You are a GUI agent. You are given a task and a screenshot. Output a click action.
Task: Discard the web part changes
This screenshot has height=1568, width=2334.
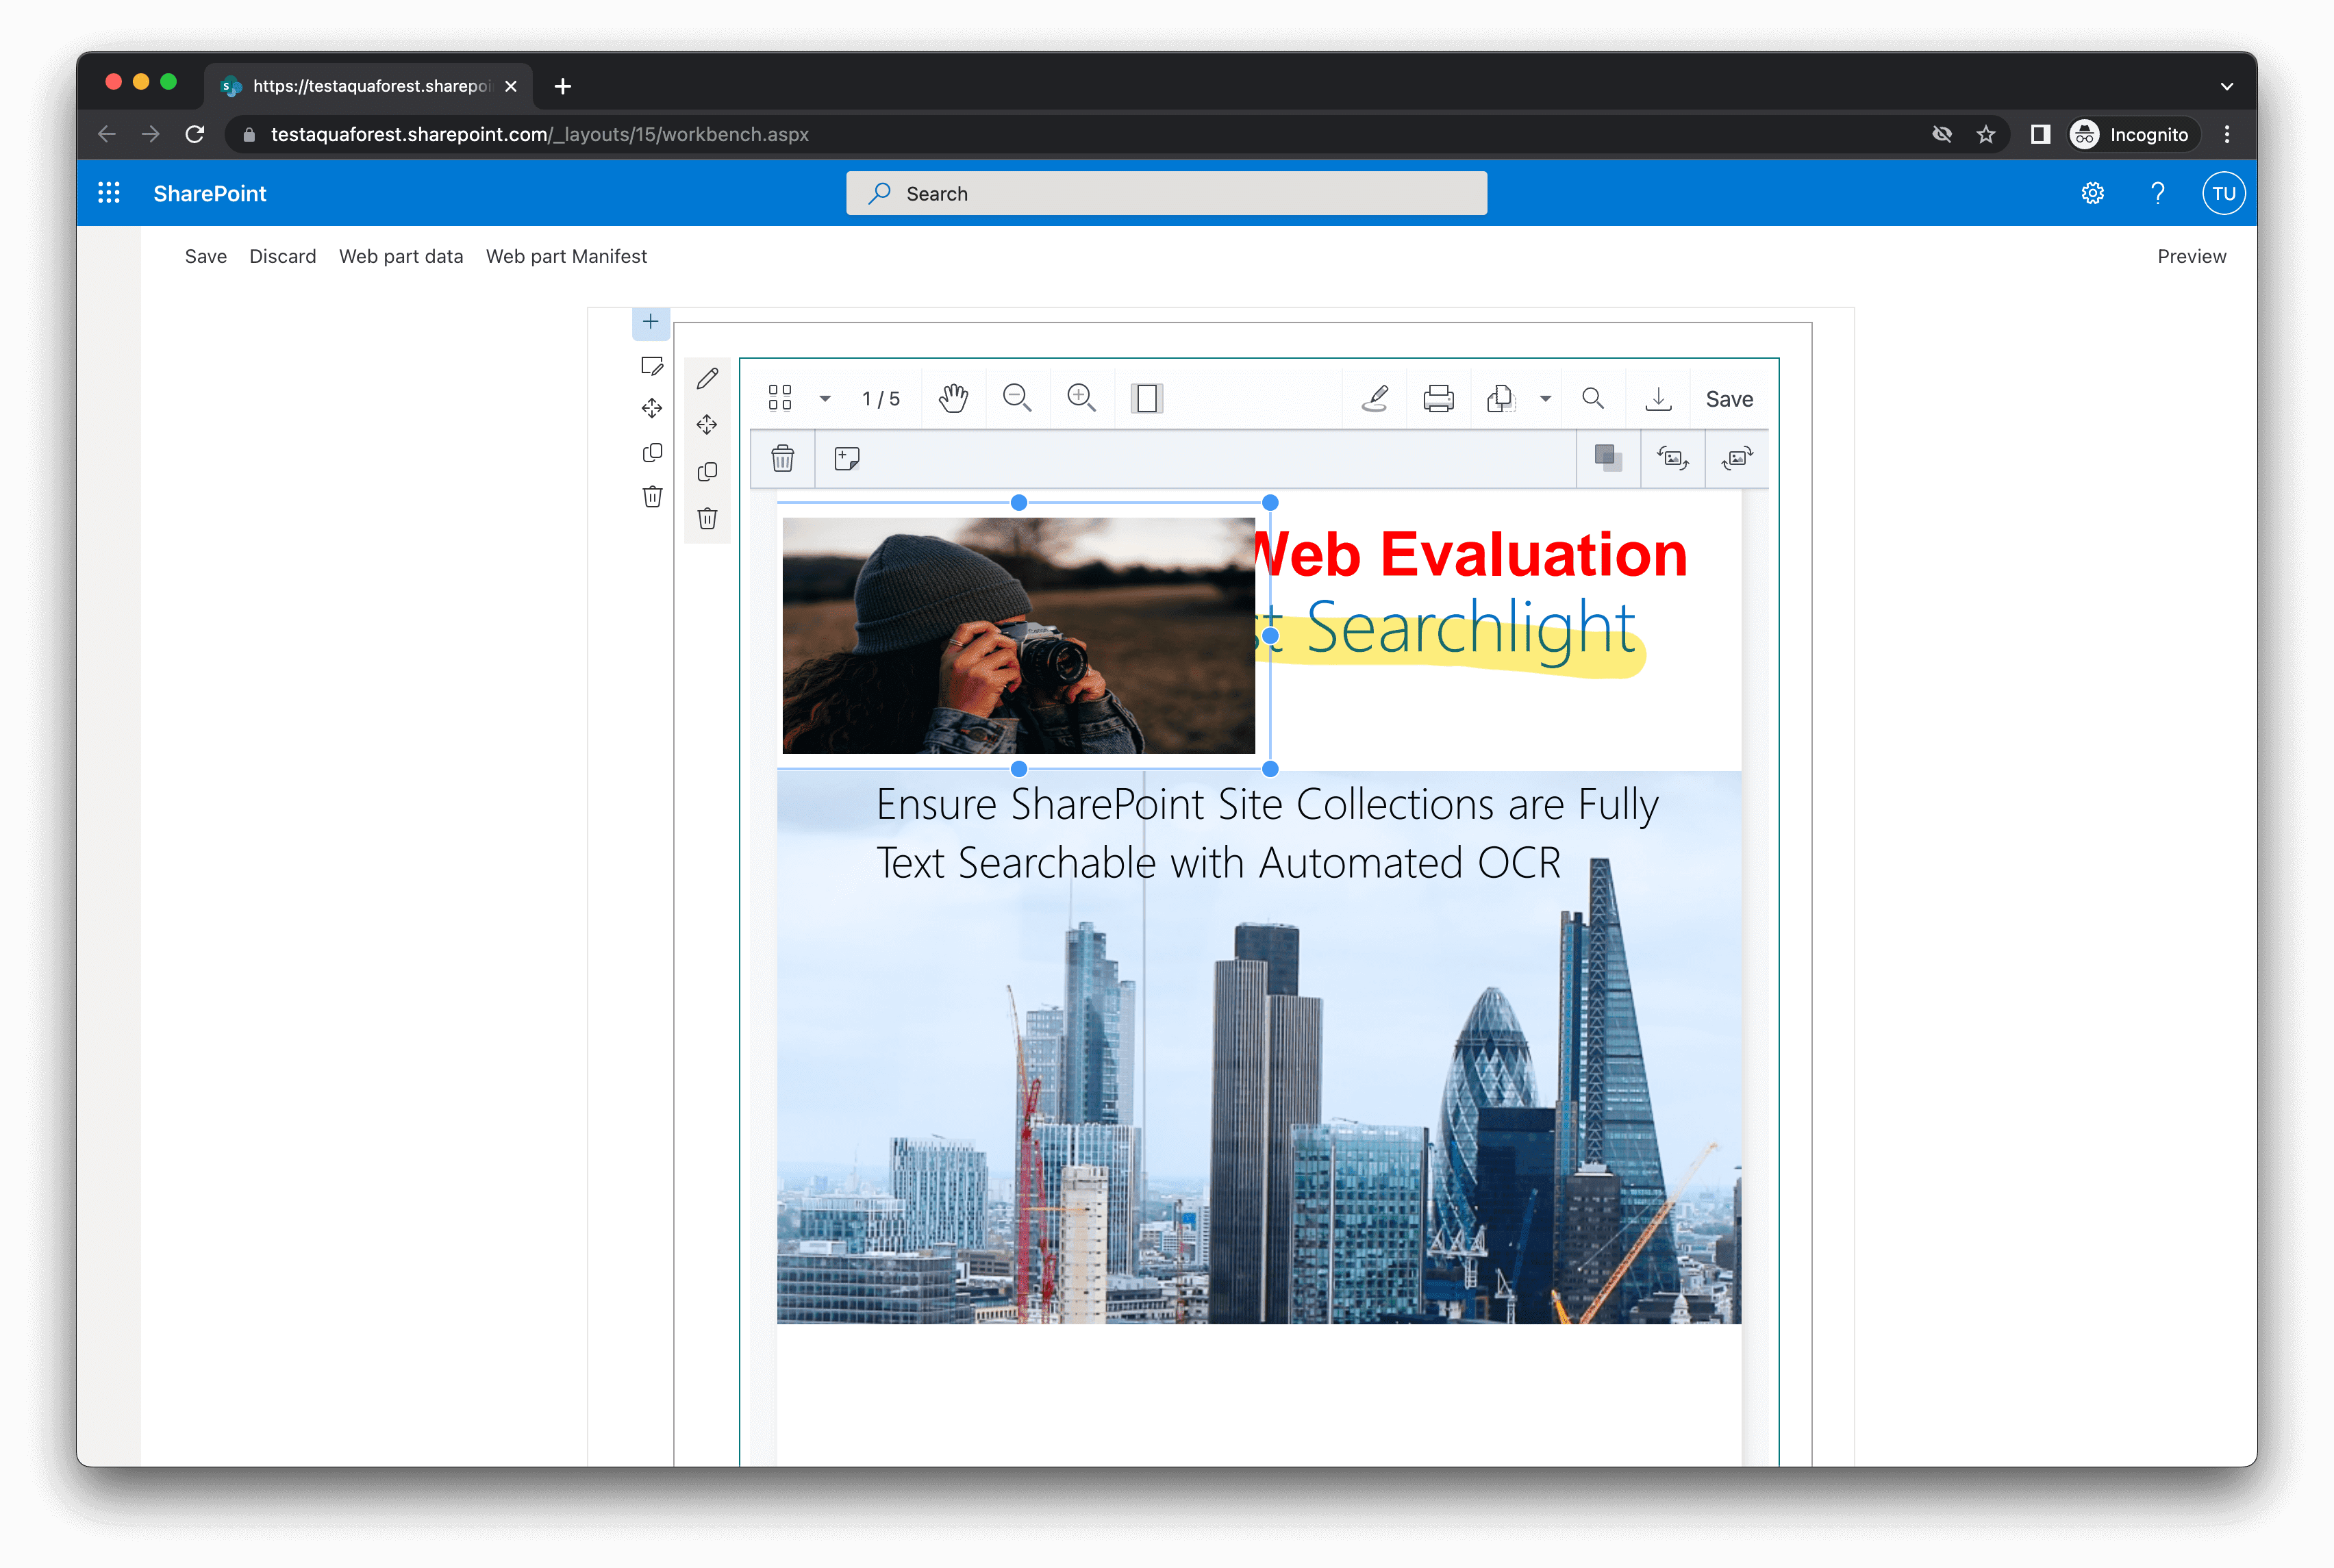(x=283, y=256)
